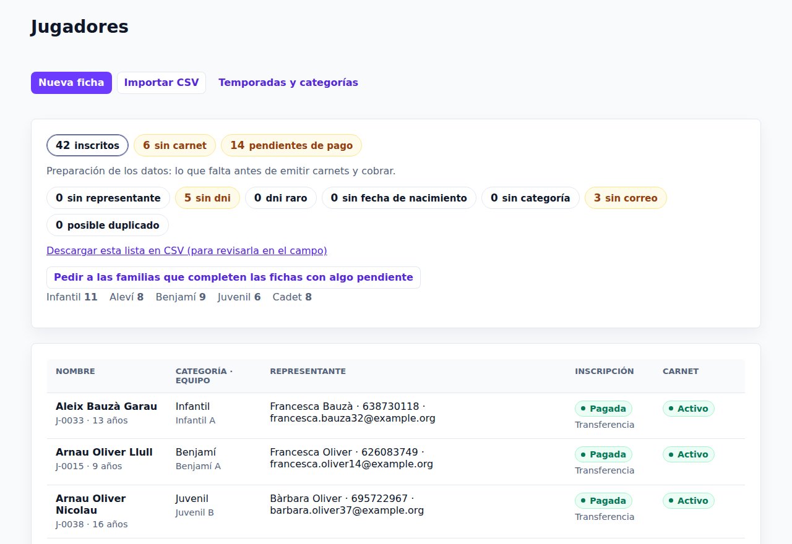This screenshot has width=792, height=544.
Task: Click the Infantil A team cell
Action: (196, 420)
